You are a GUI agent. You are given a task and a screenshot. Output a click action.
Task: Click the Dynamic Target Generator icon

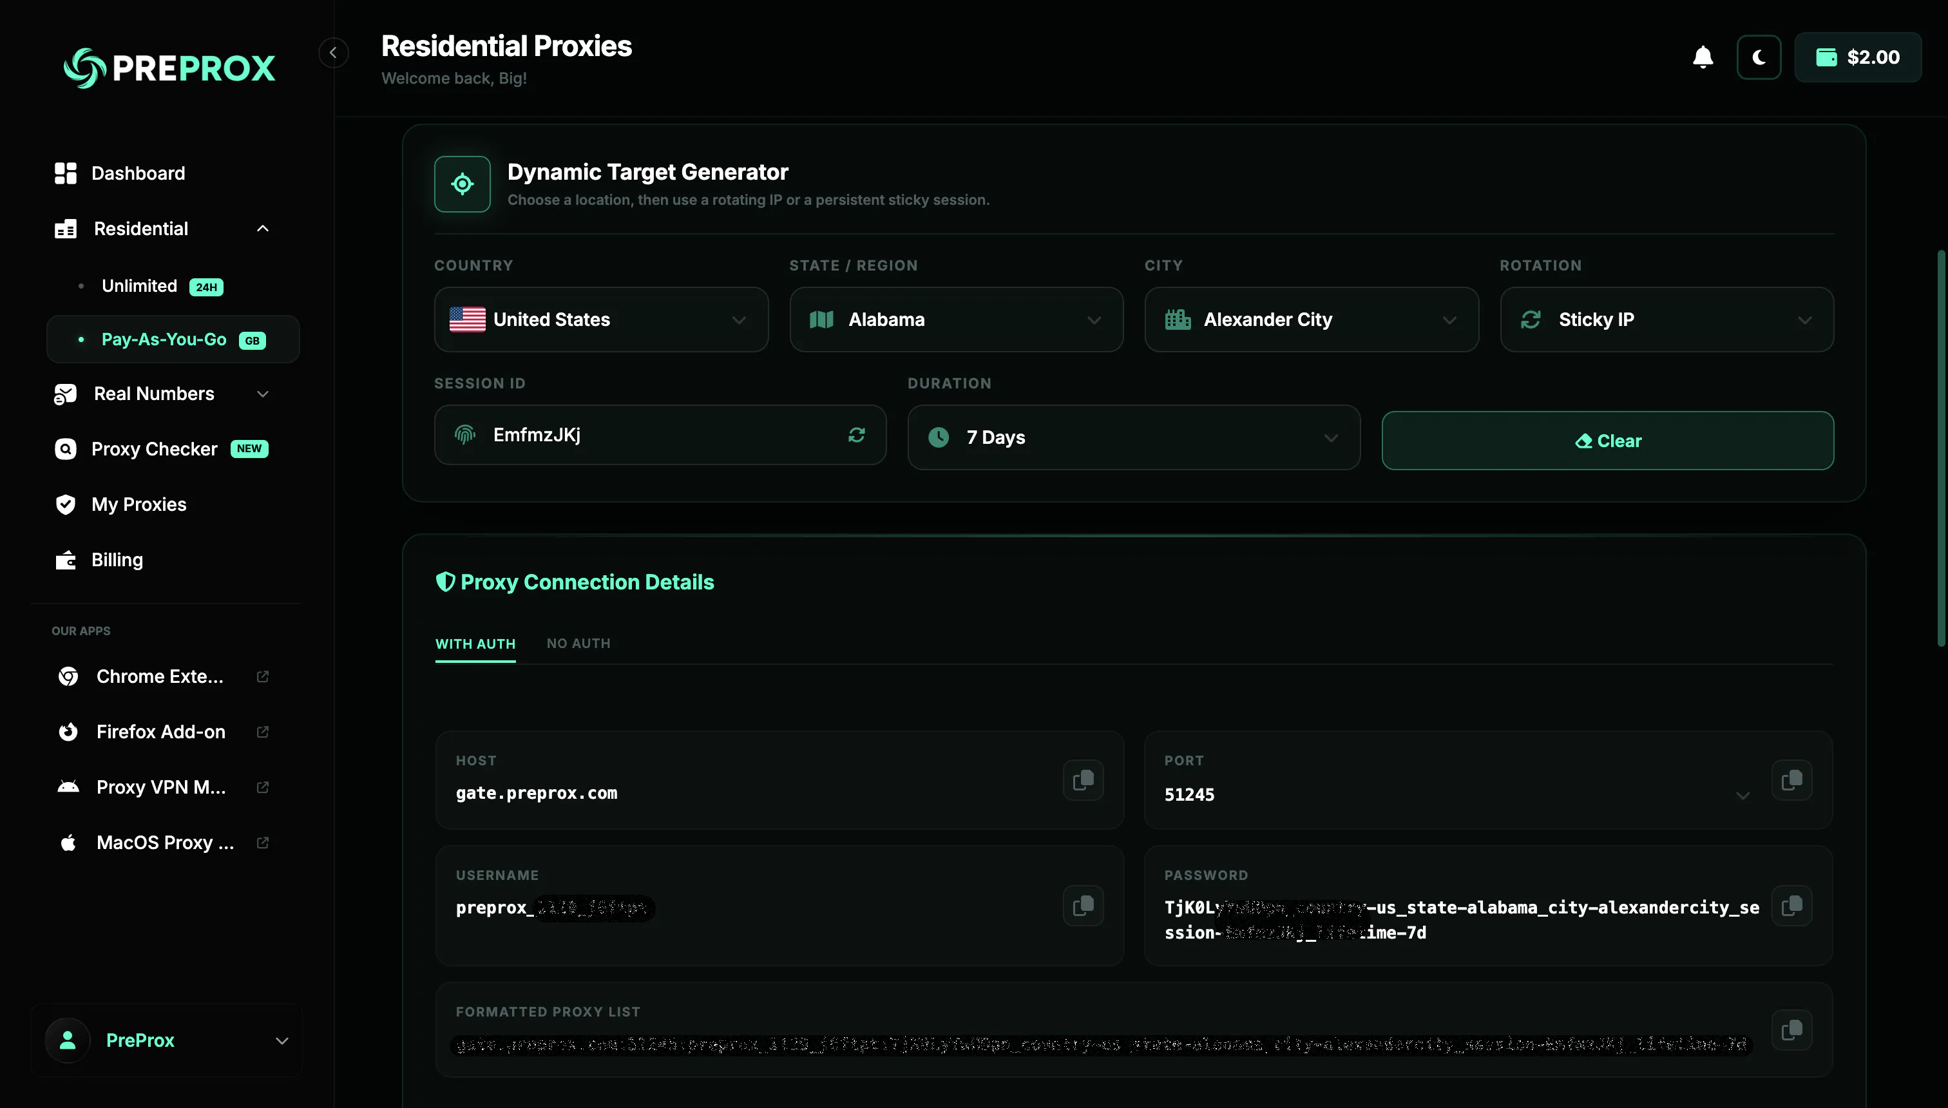463,184
